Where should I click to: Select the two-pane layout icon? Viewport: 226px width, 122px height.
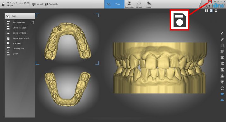206,11
